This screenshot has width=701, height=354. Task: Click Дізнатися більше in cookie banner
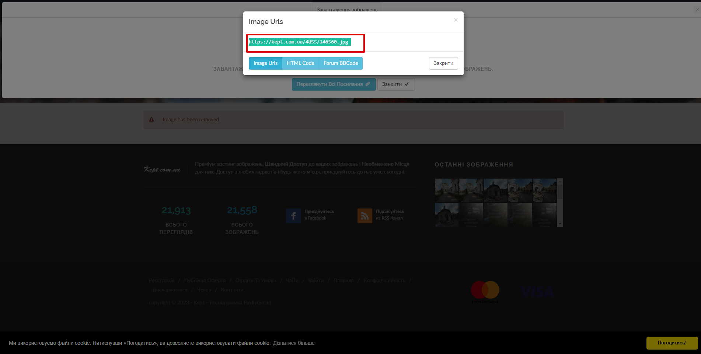[x=294, y=343]
